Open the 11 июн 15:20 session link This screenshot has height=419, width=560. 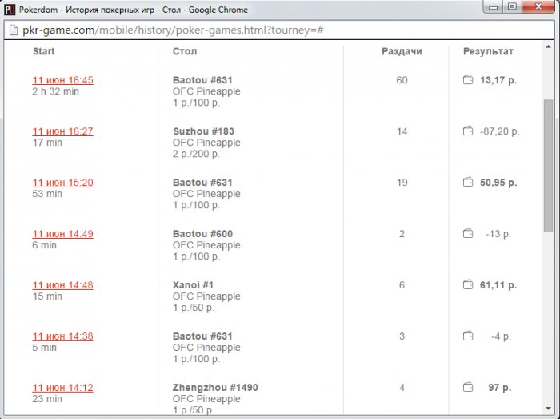pos(63,183)
